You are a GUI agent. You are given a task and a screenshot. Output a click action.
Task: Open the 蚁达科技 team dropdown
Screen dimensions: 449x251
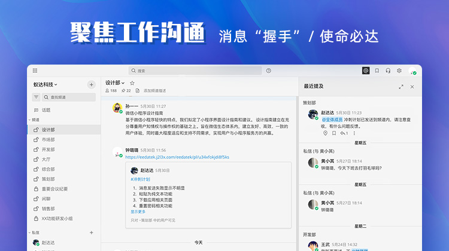[47, 85]
